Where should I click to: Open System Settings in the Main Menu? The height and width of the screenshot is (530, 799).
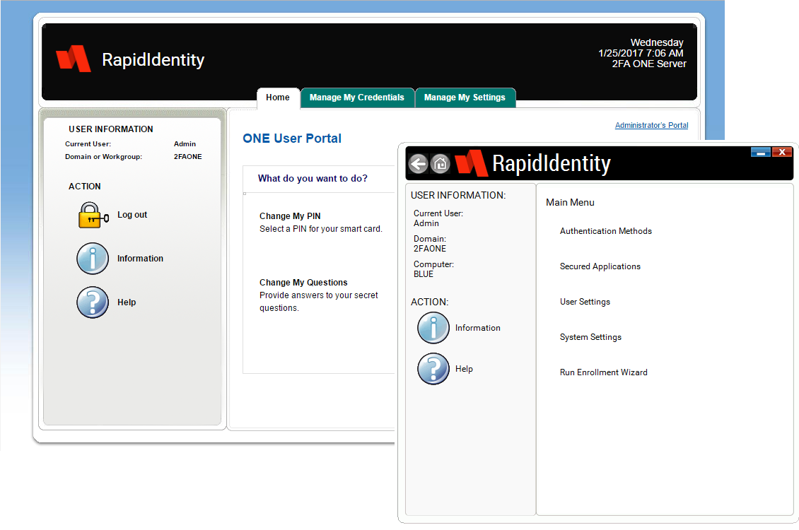[x=590, y=337]
